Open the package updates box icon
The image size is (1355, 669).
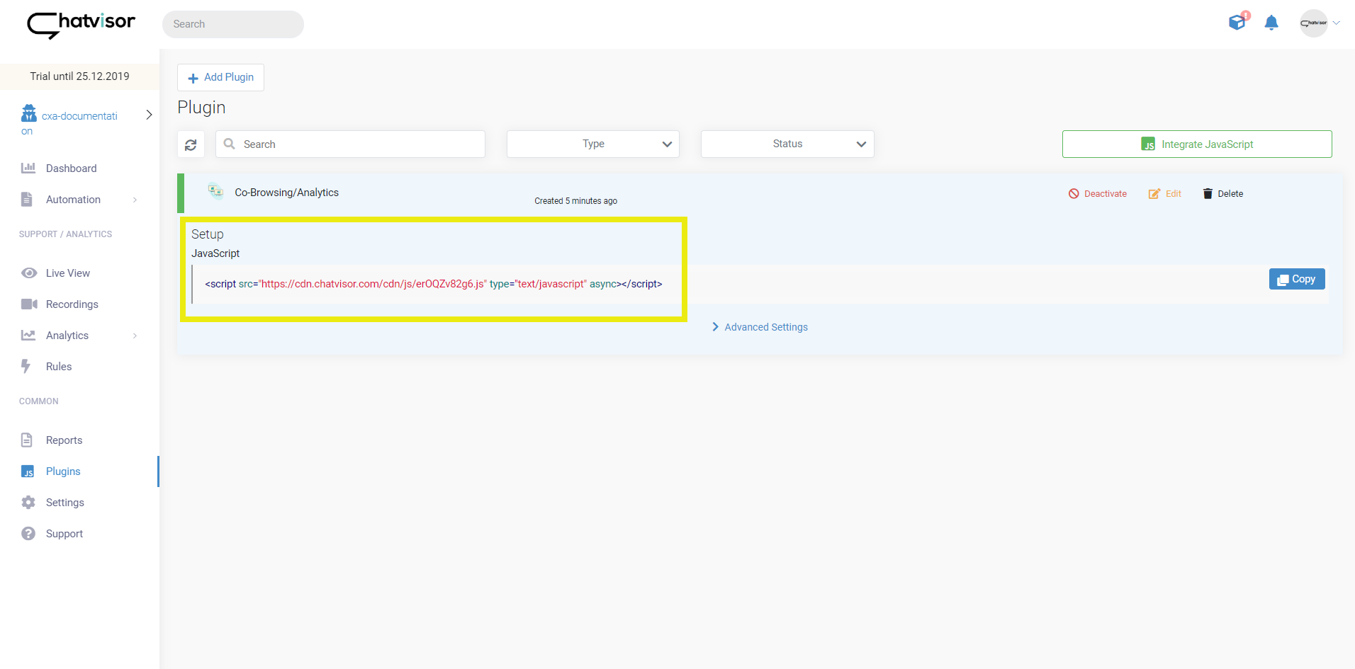pyautogui.click(x=1237, y=23)
